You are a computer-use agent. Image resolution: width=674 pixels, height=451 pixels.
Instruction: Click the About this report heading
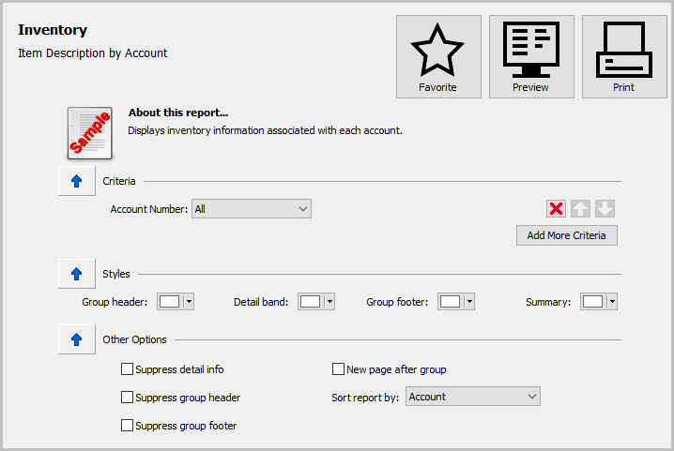coord(178,113)
